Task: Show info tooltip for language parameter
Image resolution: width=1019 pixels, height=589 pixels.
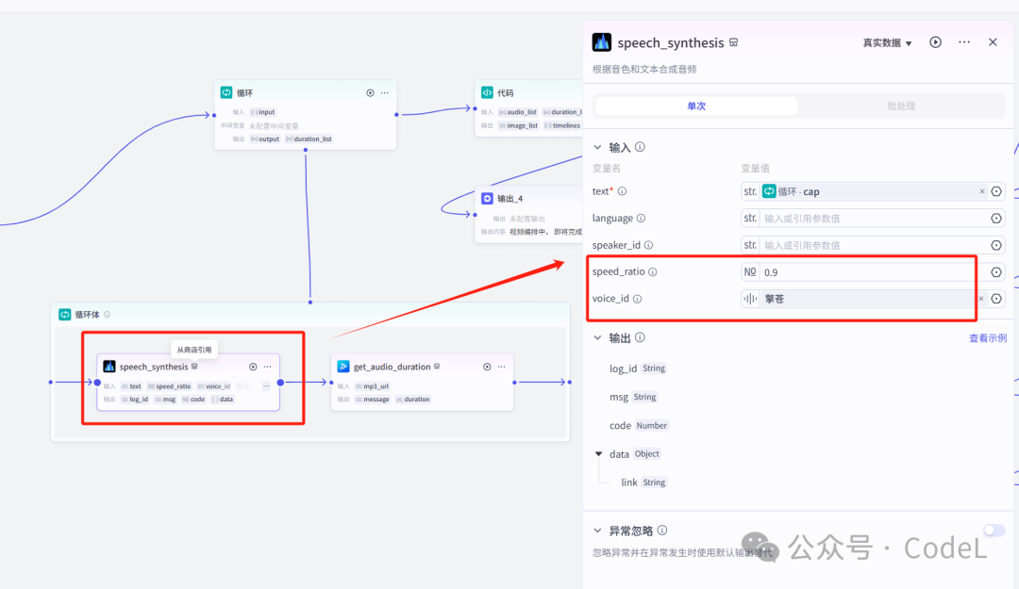Action: coord(641,219)
